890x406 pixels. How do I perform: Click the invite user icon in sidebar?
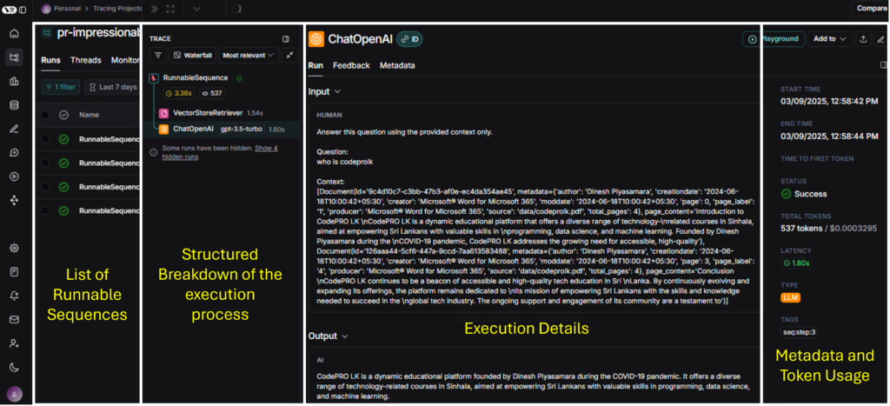pos(14,343)
